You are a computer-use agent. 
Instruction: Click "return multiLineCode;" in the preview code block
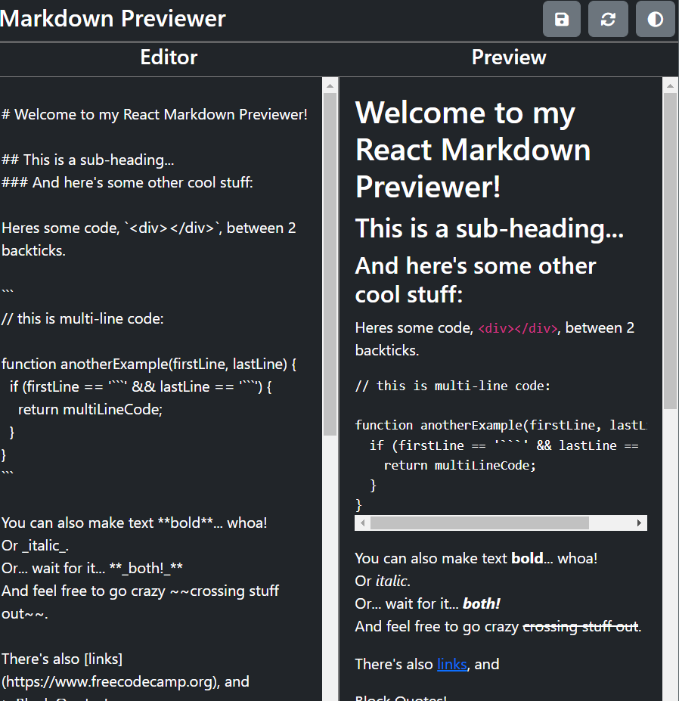click(x=459, y=465)
